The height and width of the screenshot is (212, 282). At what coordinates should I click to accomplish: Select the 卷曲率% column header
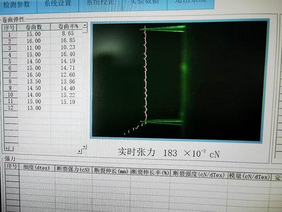[68, 26]
